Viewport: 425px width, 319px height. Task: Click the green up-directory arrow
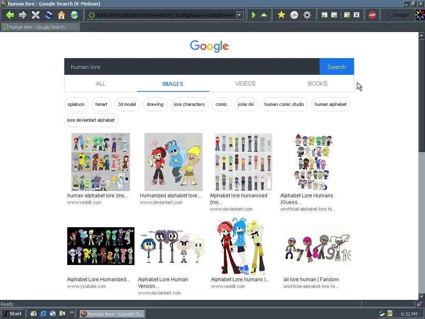tap(264, 15)
